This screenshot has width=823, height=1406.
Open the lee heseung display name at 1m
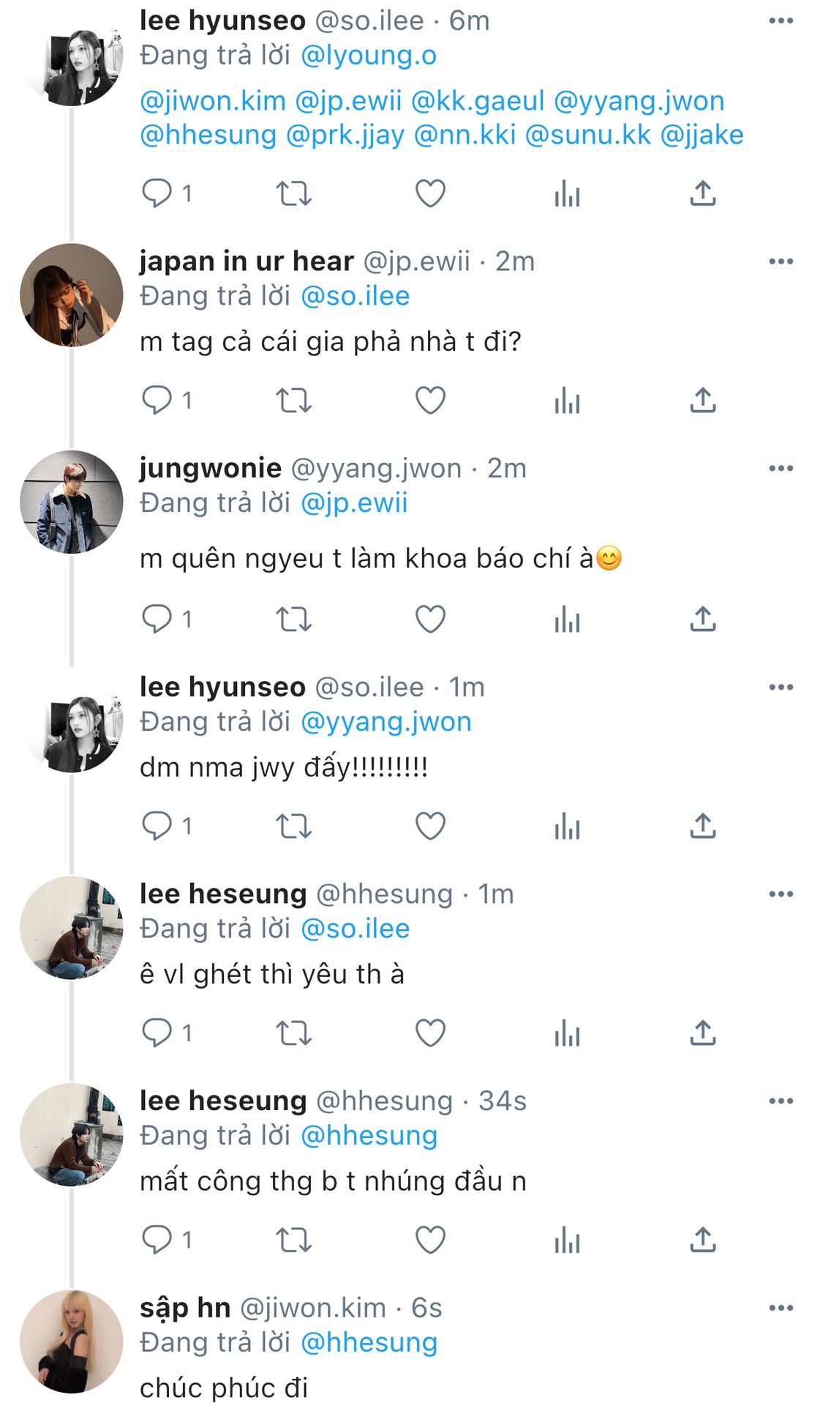tap(223, 894)
